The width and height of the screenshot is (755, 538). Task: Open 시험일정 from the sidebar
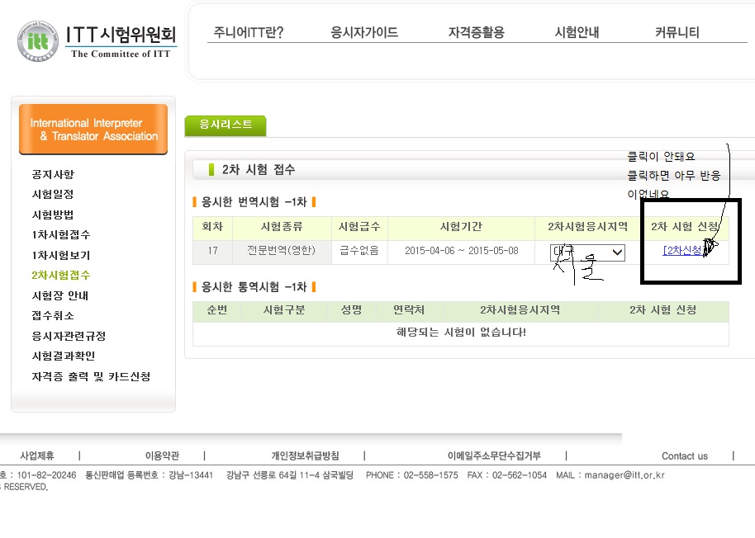point(53,195)
